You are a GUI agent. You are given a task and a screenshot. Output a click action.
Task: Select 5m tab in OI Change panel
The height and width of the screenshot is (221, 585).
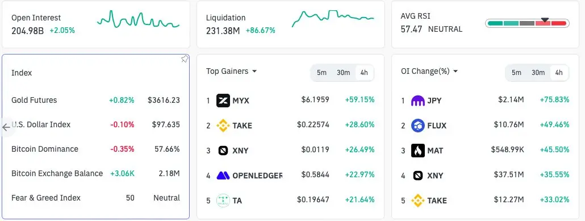pyautogui.click(x=516, y=73)
